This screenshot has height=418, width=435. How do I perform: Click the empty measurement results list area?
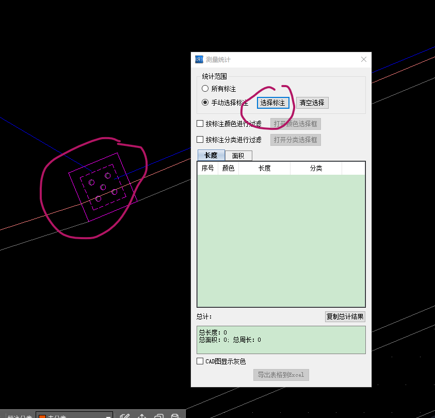[x=281, y=241]
